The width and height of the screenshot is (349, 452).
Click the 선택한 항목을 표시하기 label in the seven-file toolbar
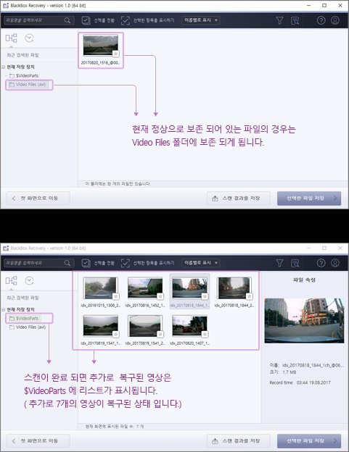154,263
